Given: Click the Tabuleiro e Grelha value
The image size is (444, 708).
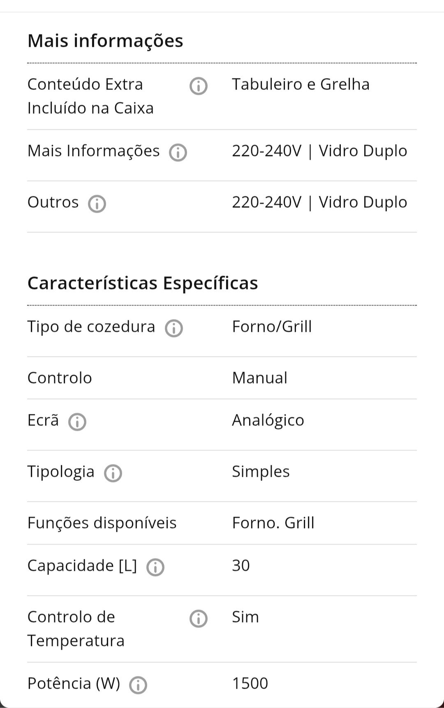Looking at the screenshot, I should click(x=301, y=84).
